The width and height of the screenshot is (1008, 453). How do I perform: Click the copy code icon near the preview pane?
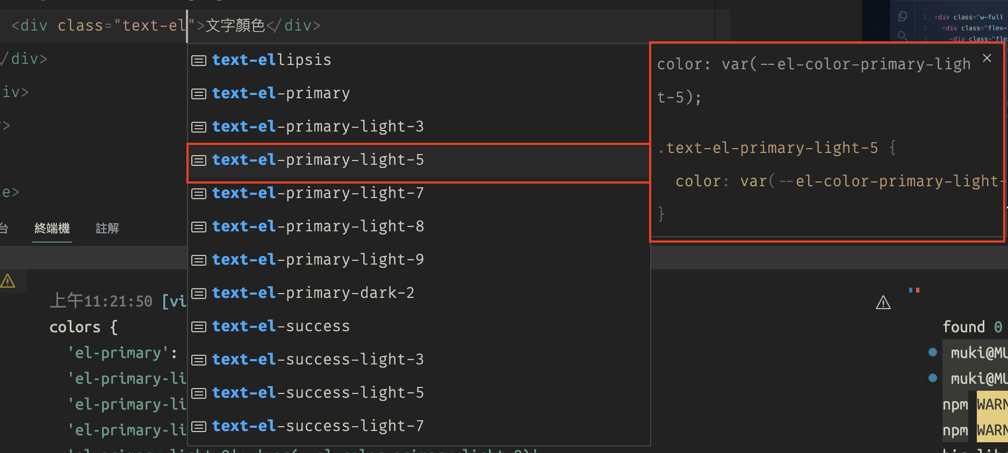point(903,16)
